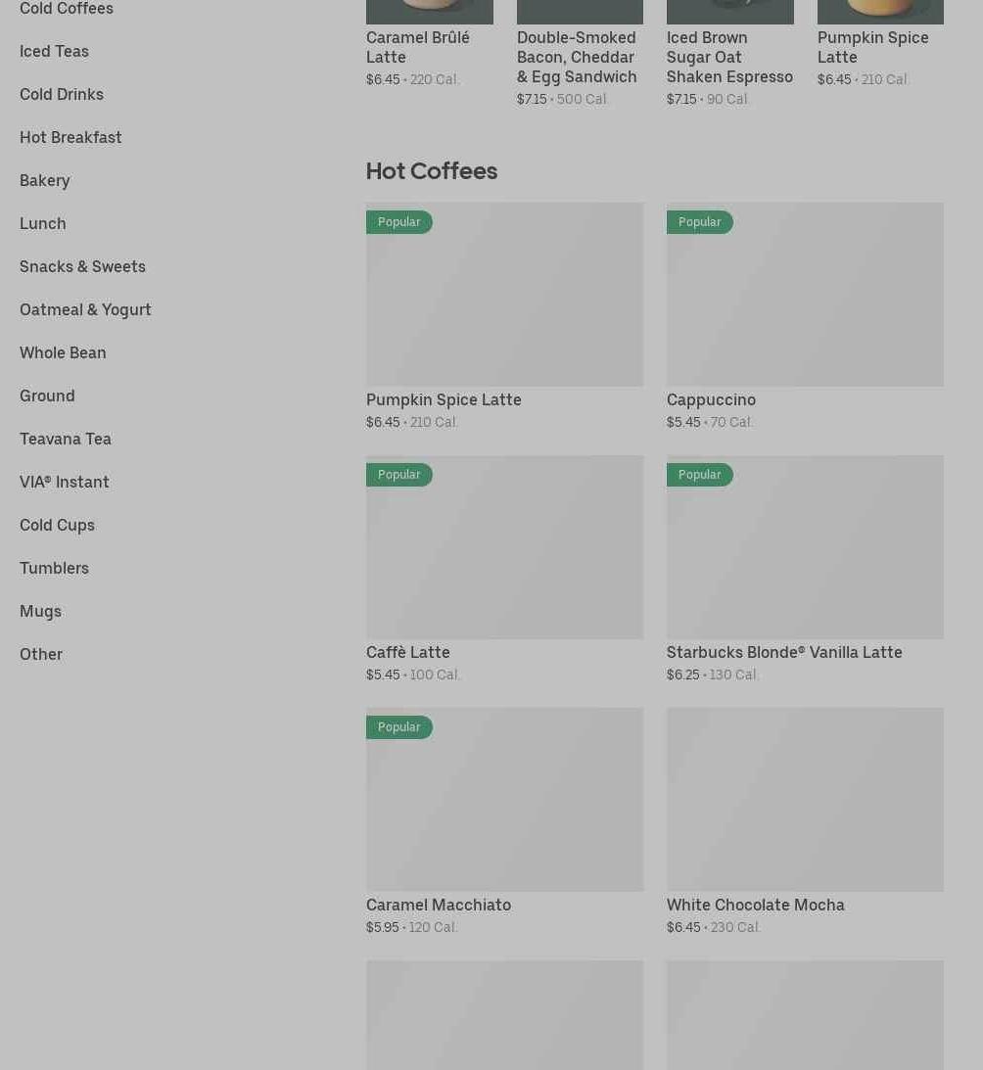The image size is (983, 1070).
Task: Choose Teavana Tea from sidebar
Action: [65, 439]
